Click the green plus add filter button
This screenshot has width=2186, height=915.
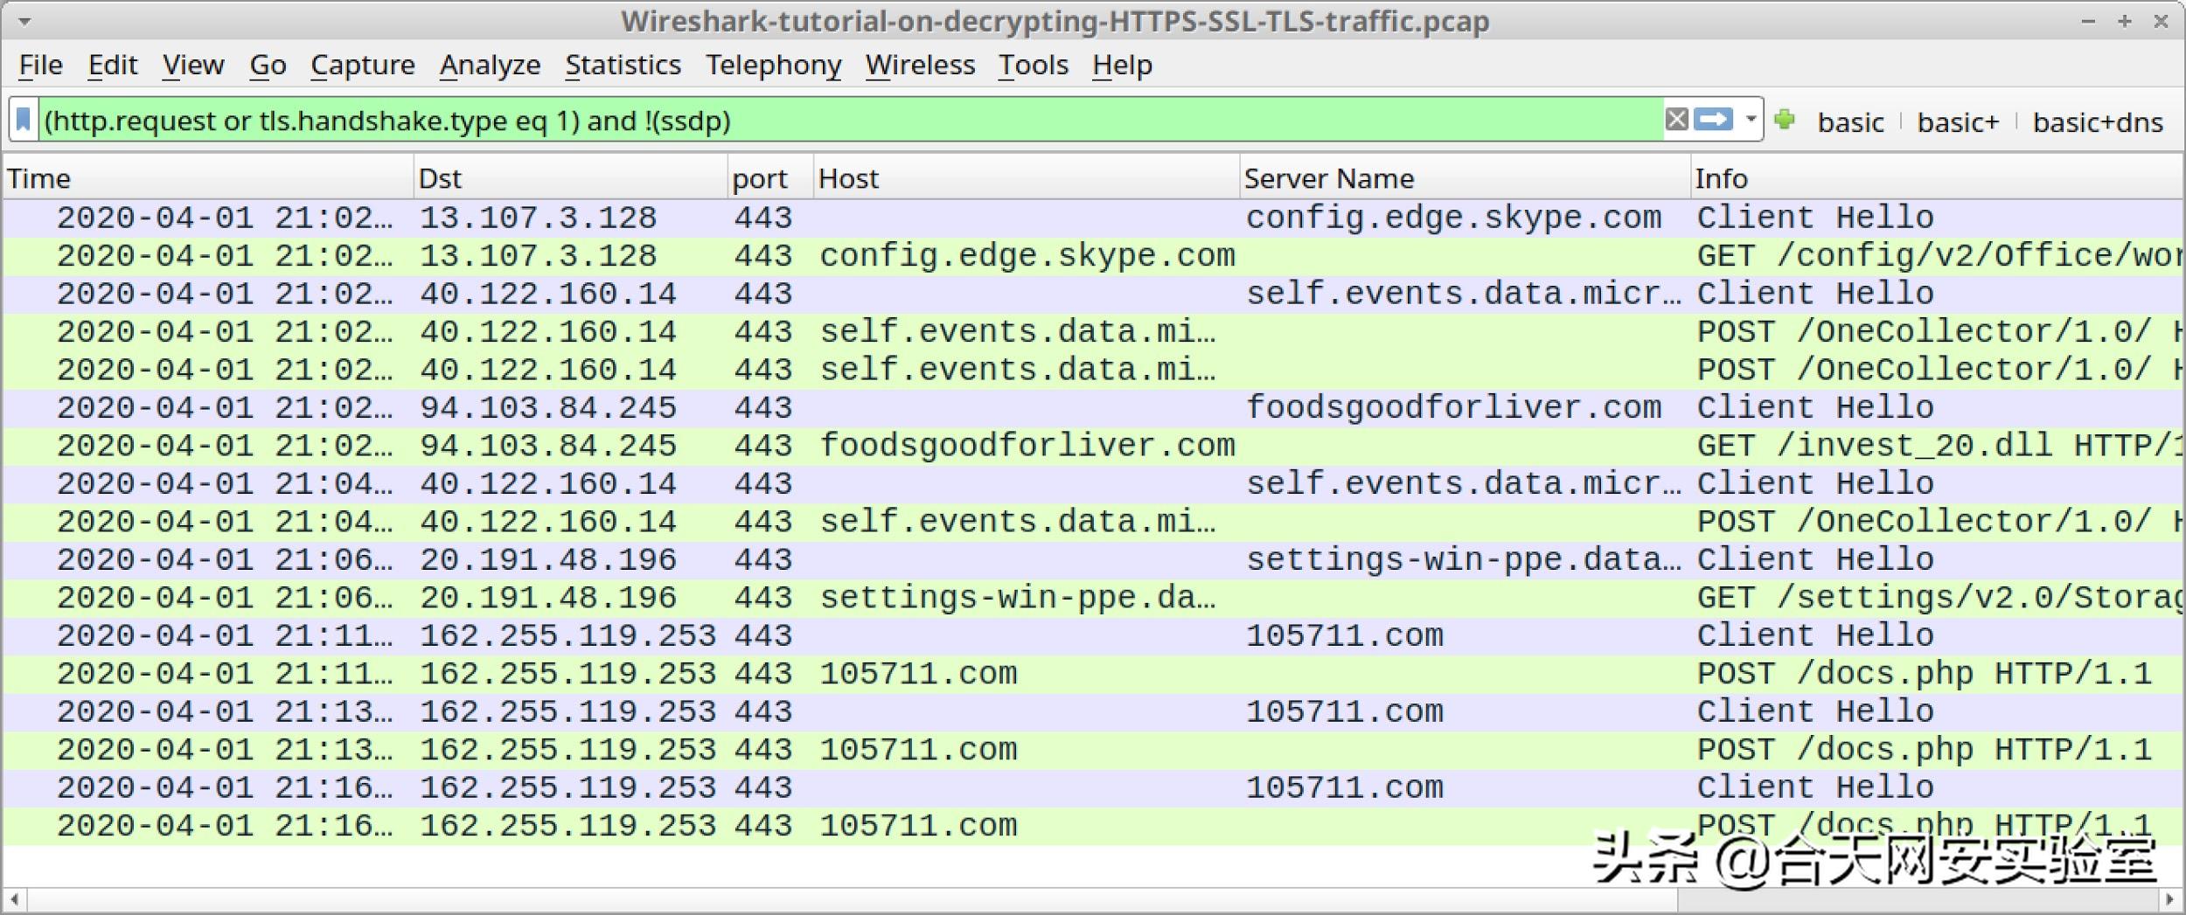click(x=1785, y=120)
